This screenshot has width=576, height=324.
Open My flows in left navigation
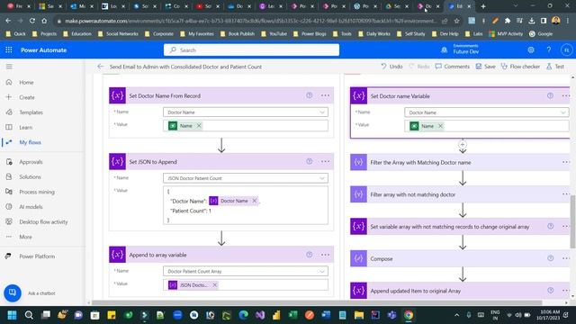point(30,142)
